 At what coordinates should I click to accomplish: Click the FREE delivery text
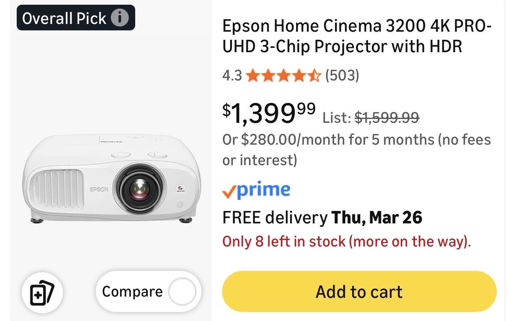(274, 218)
